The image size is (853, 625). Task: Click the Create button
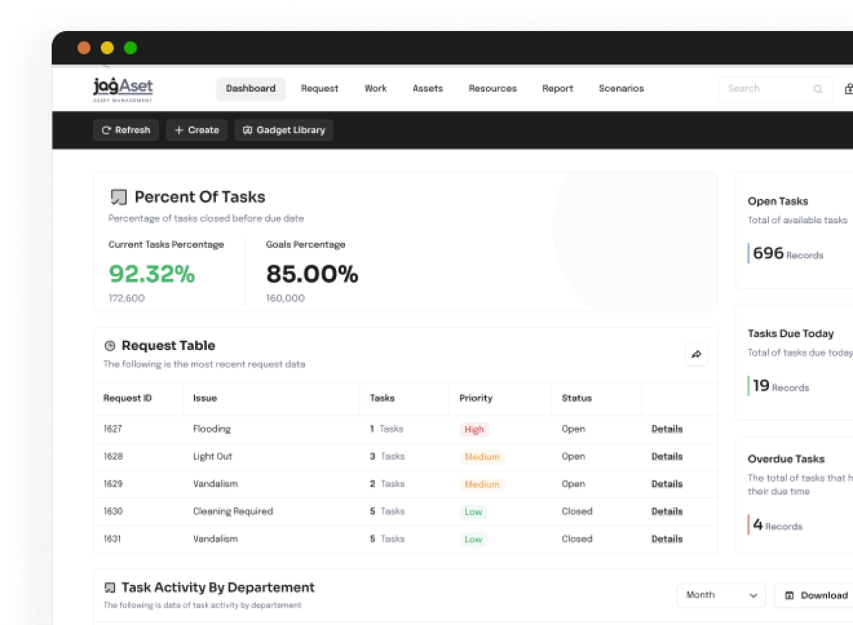[197, 130]
